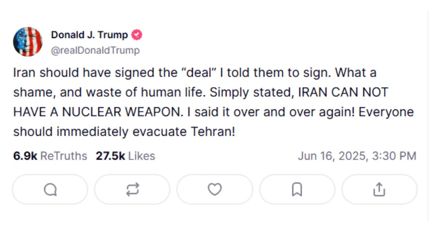The height and width of the screenshot is (247, 439).
Task: Open the Jun 16, 2025 timestamp
Action: pos(357,156)
